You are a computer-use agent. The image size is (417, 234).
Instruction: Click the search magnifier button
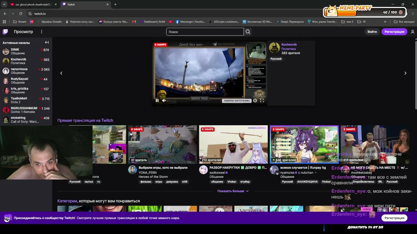tap(248, 32)
